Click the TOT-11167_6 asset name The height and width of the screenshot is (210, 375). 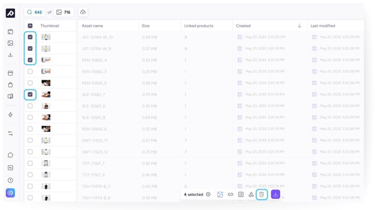(93, 175)
